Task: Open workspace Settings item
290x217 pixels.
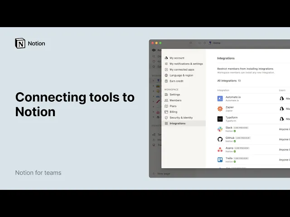Action: [172, 94]
